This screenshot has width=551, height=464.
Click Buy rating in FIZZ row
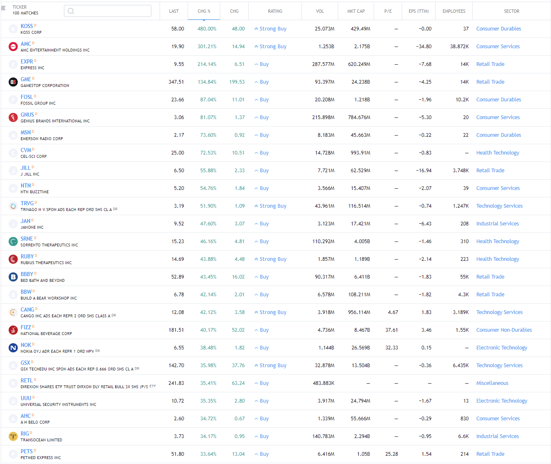261,330
